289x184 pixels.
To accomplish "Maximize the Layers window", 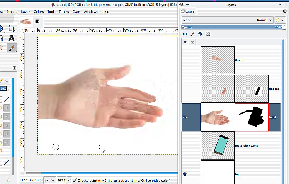I will [x=280, y=5].
